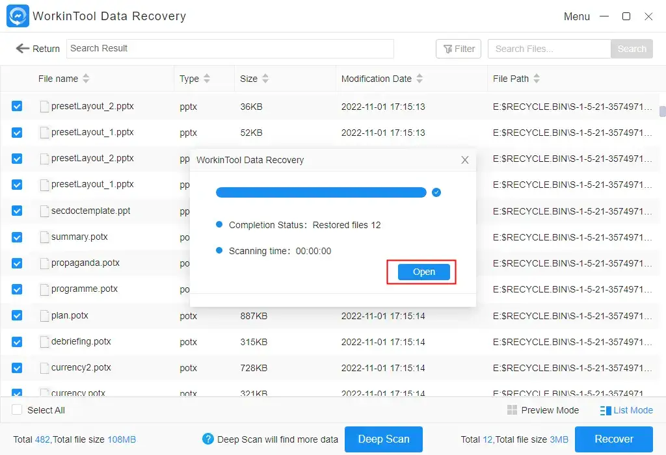Click the 728KB size cell

254,368
